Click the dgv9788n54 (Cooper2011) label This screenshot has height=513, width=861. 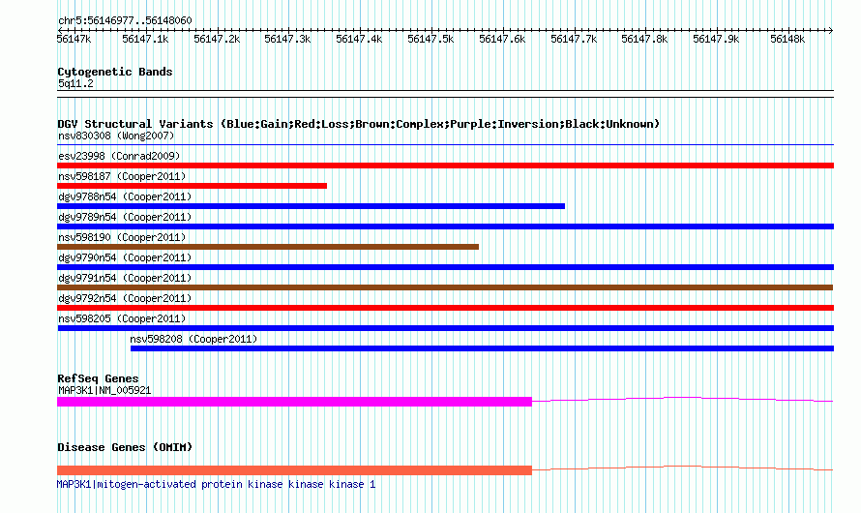click(x=125, y=196)
